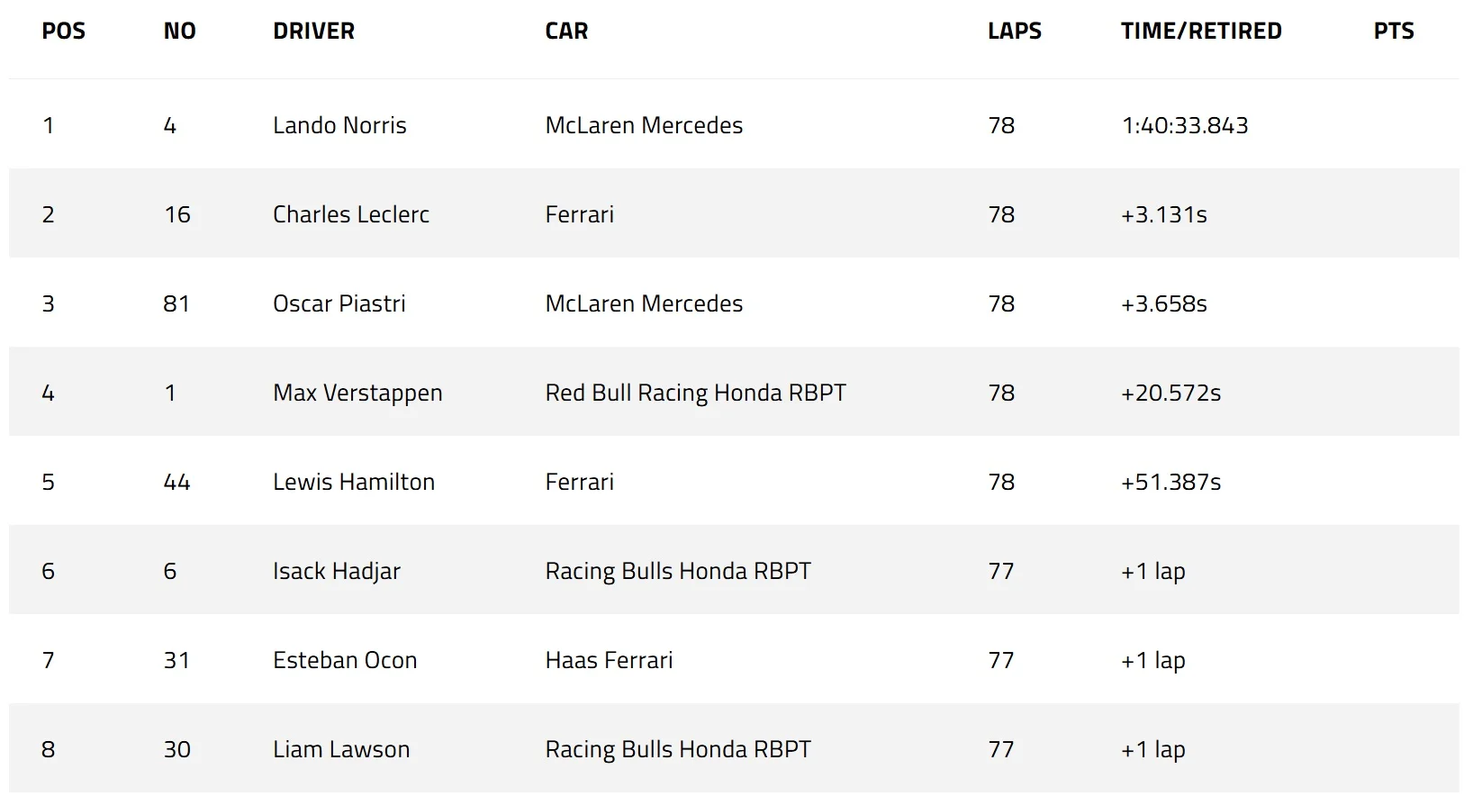Click the POS column header
The width and height of the screenshot is (1473, 796).
click(63, 32)
